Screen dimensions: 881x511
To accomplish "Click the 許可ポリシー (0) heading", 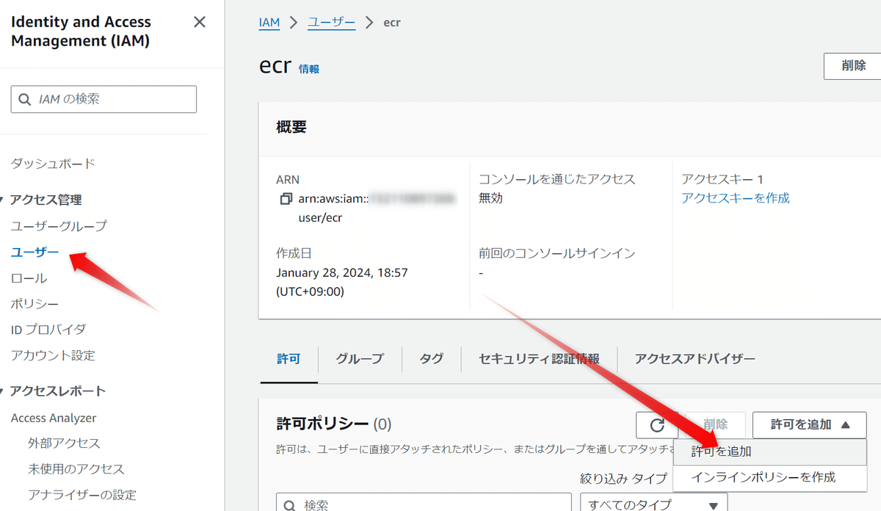I will (x=334, y=424).
